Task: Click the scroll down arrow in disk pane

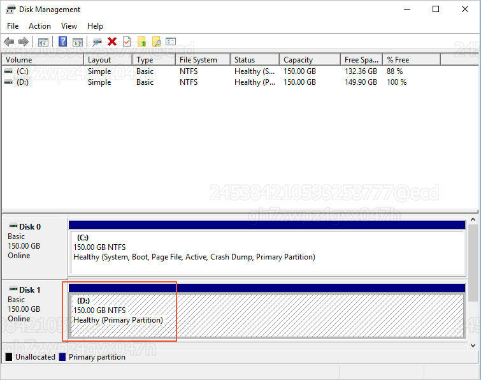Action: (x=473, y=346)
